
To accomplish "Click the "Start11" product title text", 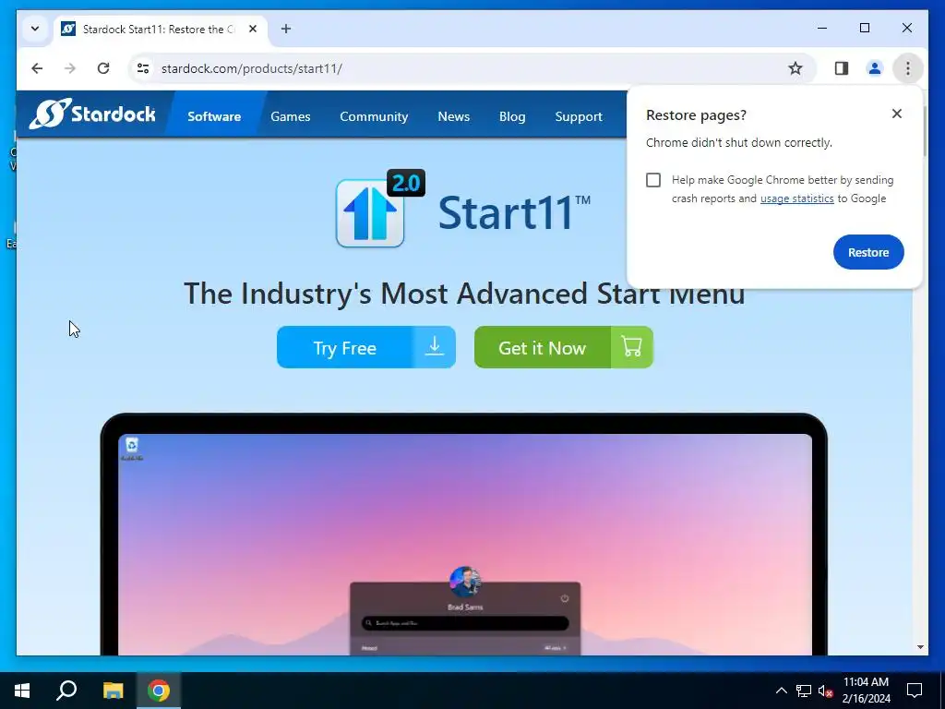I will pos(514,212).
